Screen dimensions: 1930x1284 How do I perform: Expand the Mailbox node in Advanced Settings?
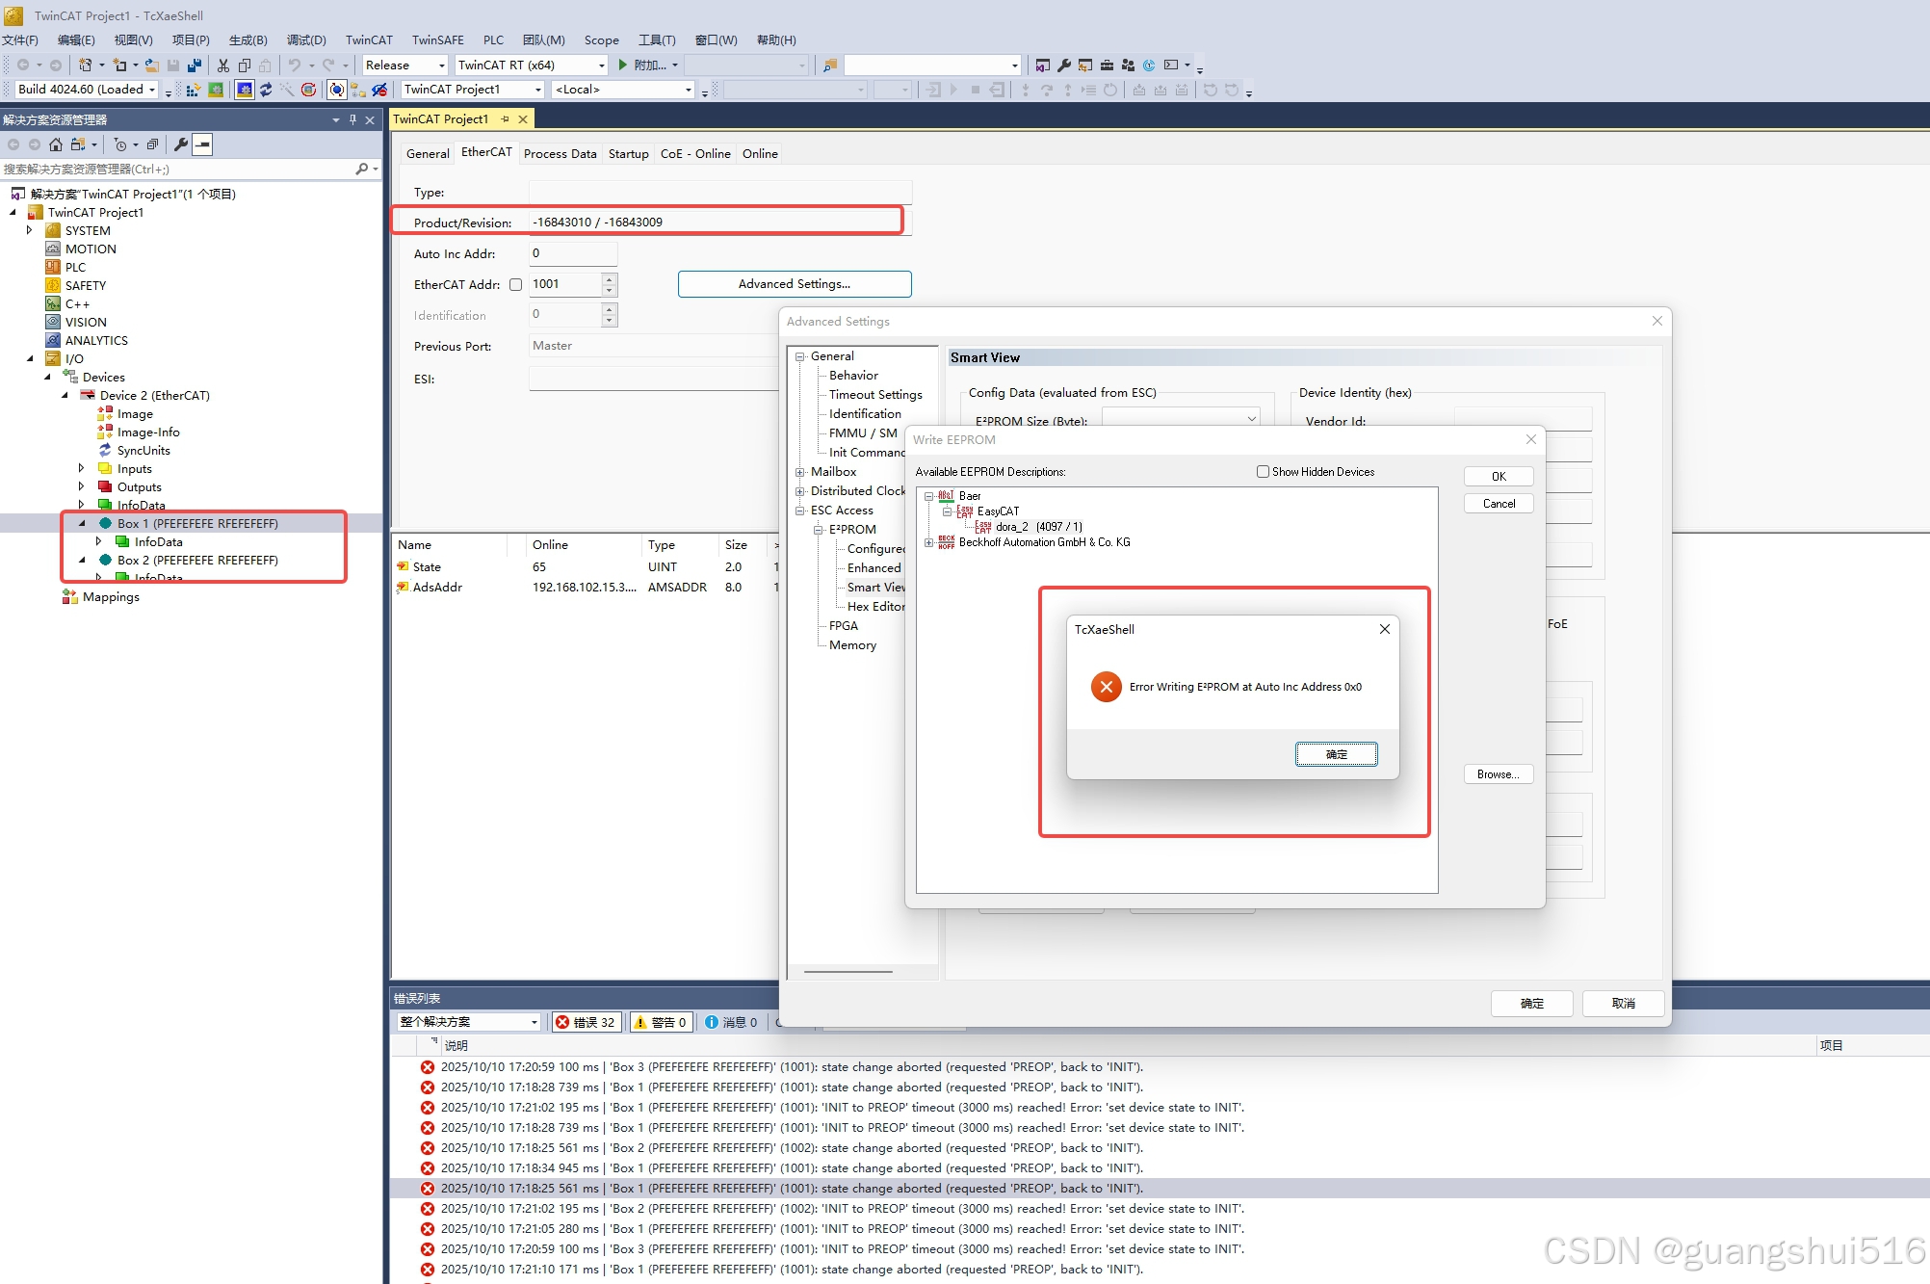(x=800, y=472)
